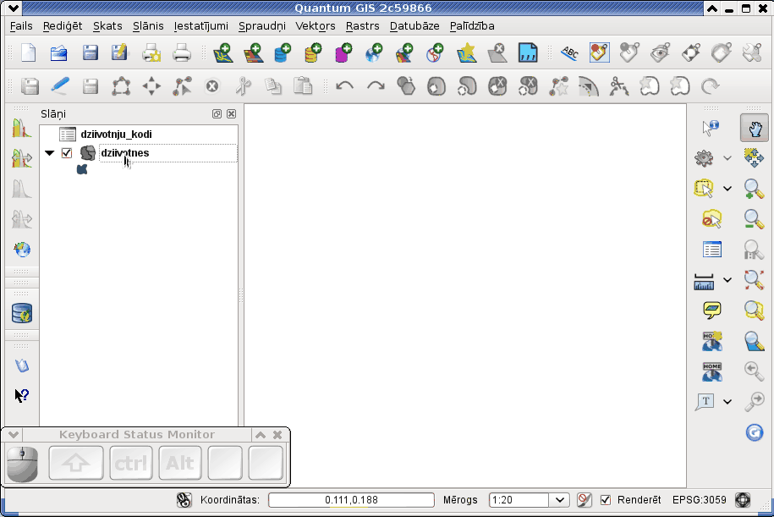Open the Spraudņi menu
This screenshot has width=774, height=517.
262,26
